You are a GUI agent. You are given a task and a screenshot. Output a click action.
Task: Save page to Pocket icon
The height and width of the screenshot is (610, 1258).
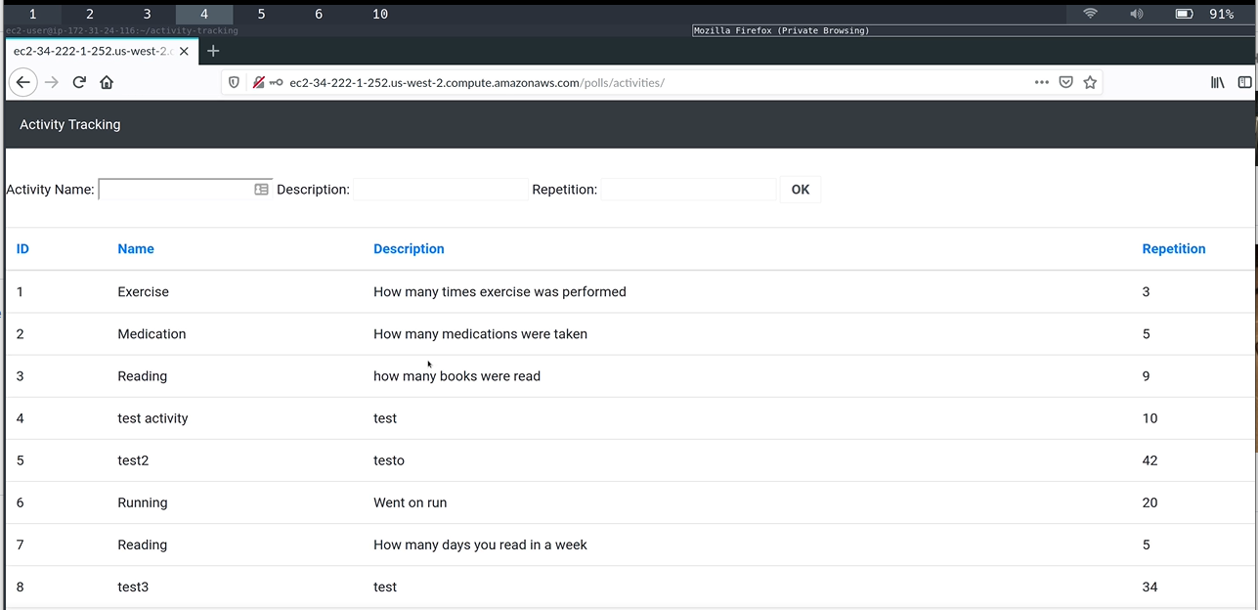pos(1066,83)
